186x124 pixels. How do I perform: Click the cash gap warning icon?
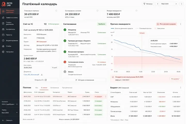point(113,77)
